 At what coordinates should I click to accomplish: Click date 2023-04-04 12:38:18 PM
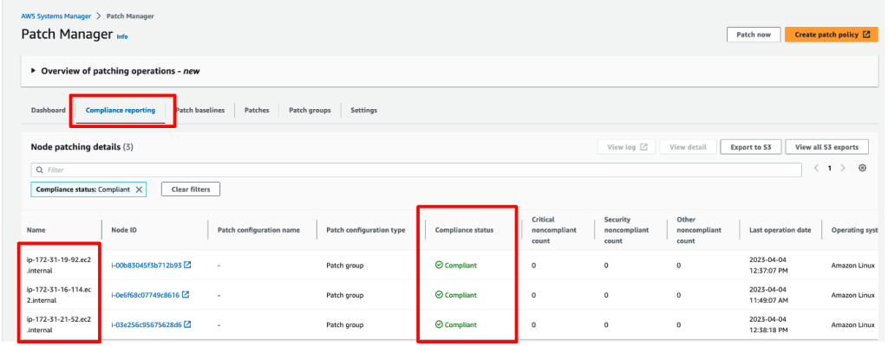coord(768,324)
